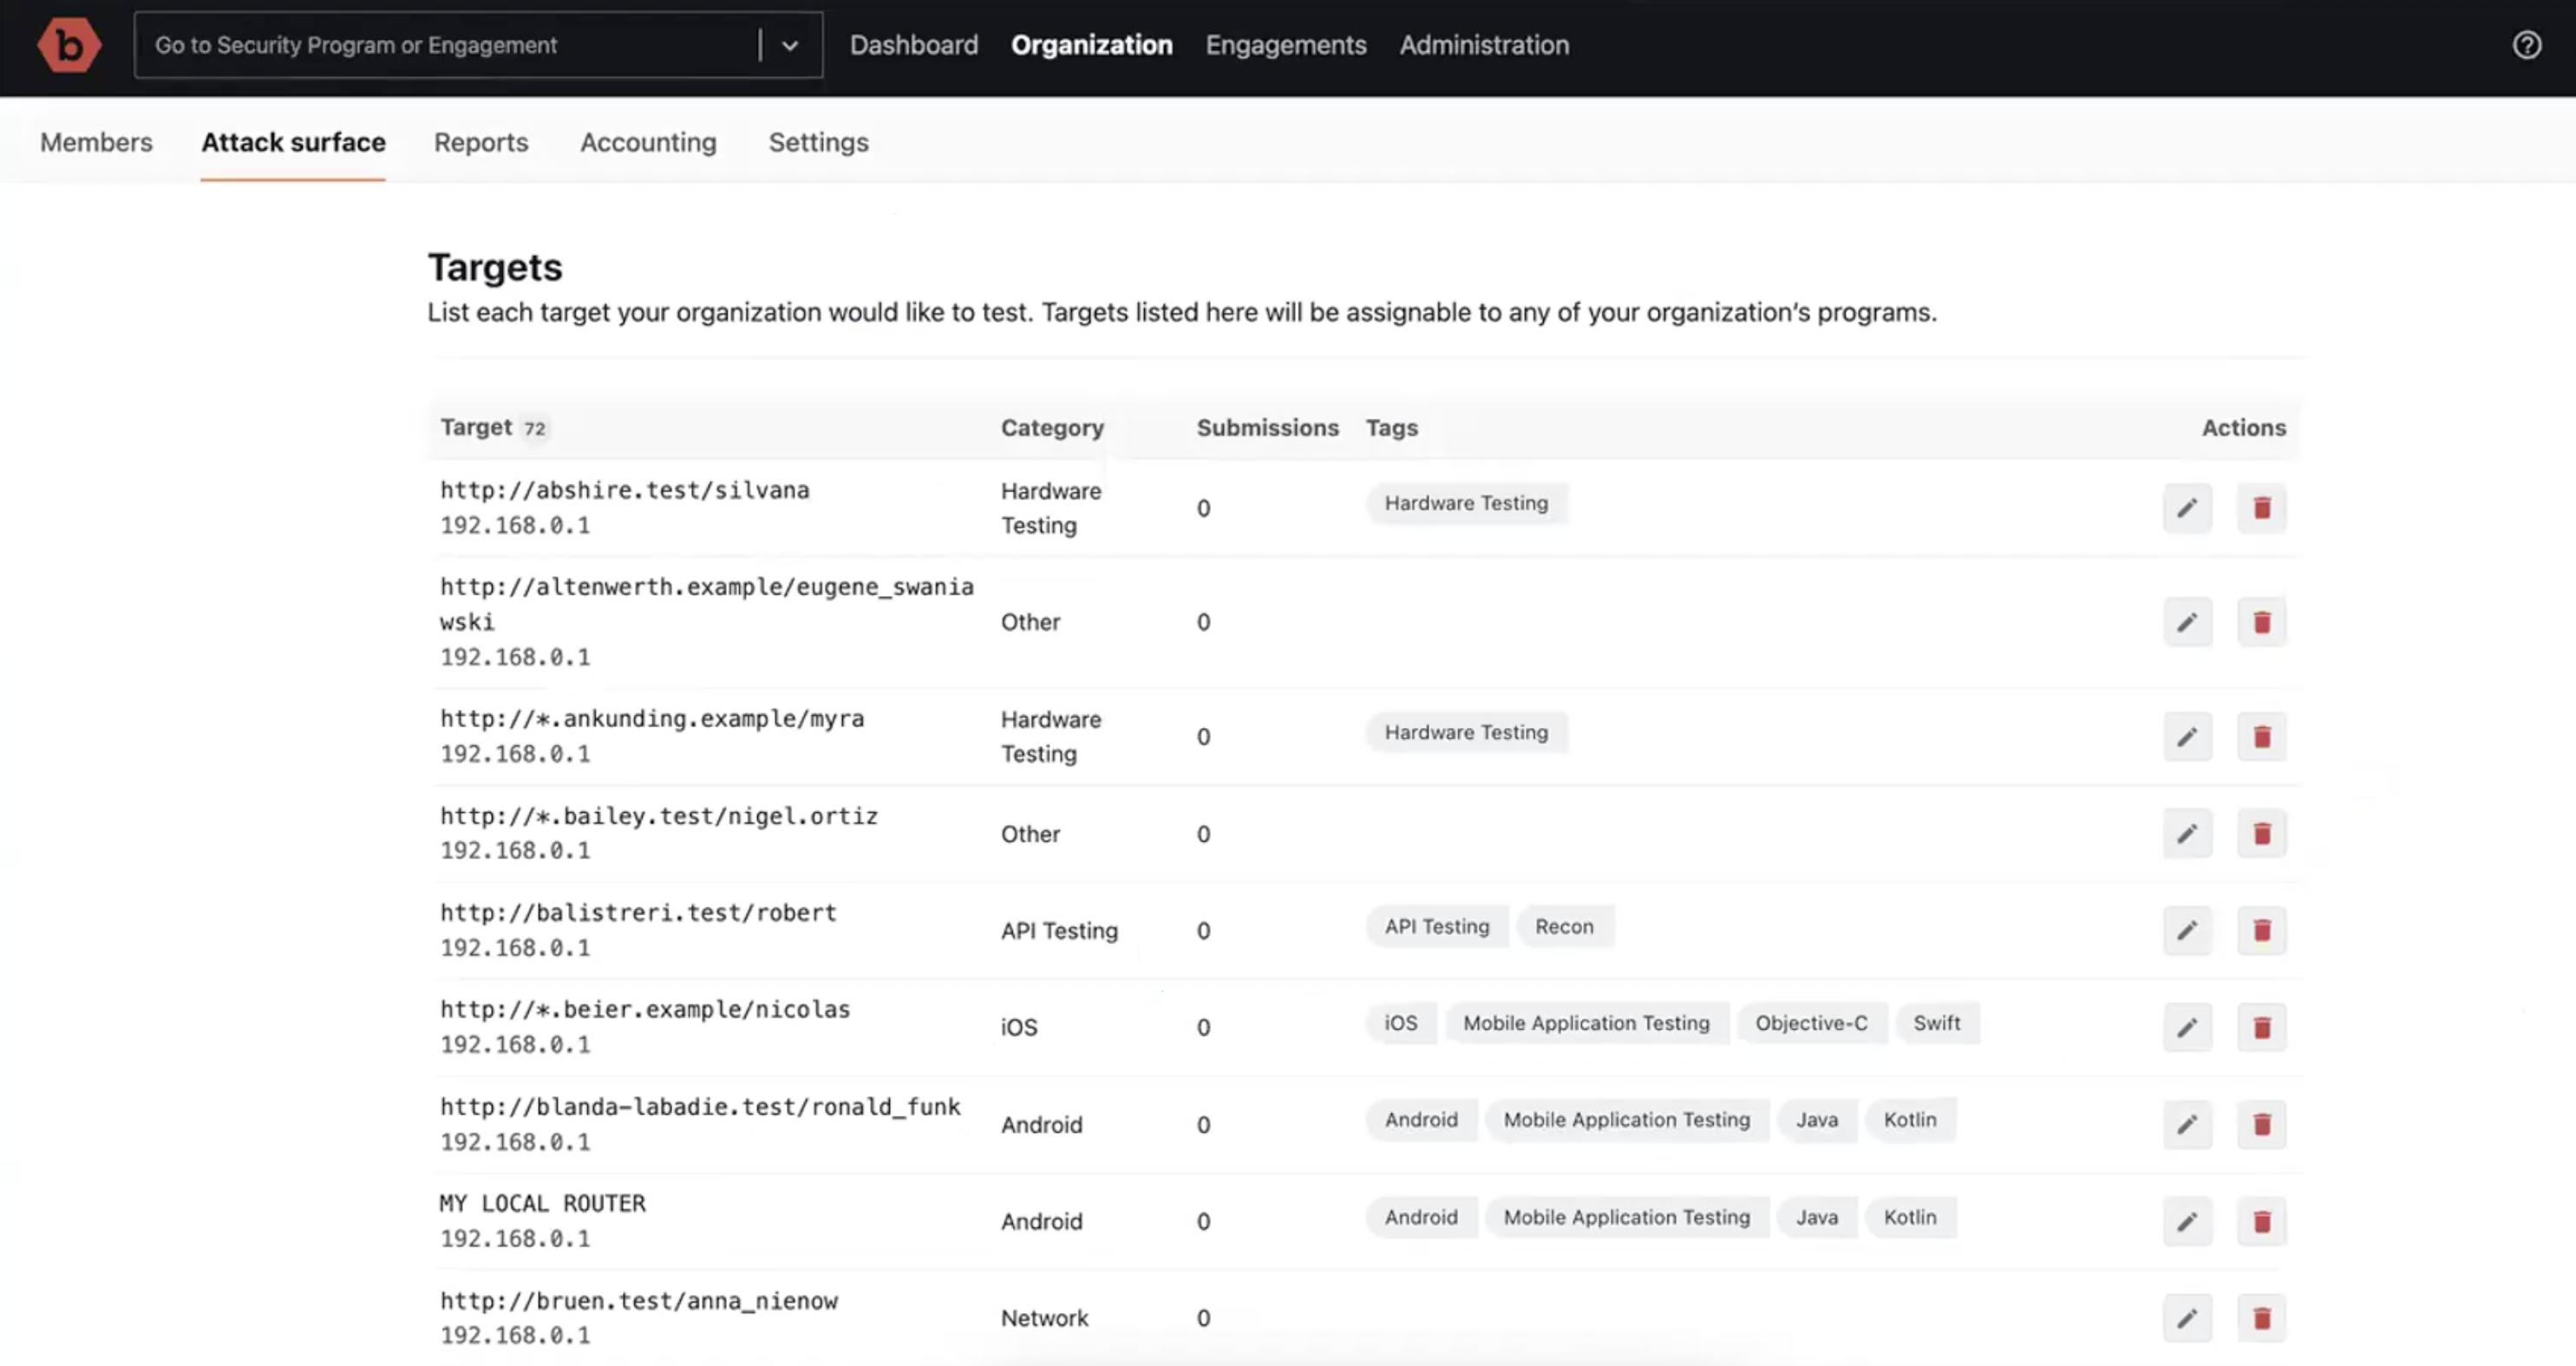Switch to the Reports tab
The width and height of the screenshot is (2576, 1366).
[x=481, y=142]
